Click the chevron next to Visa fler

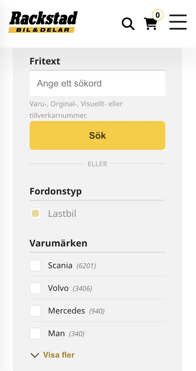point(35,355)
